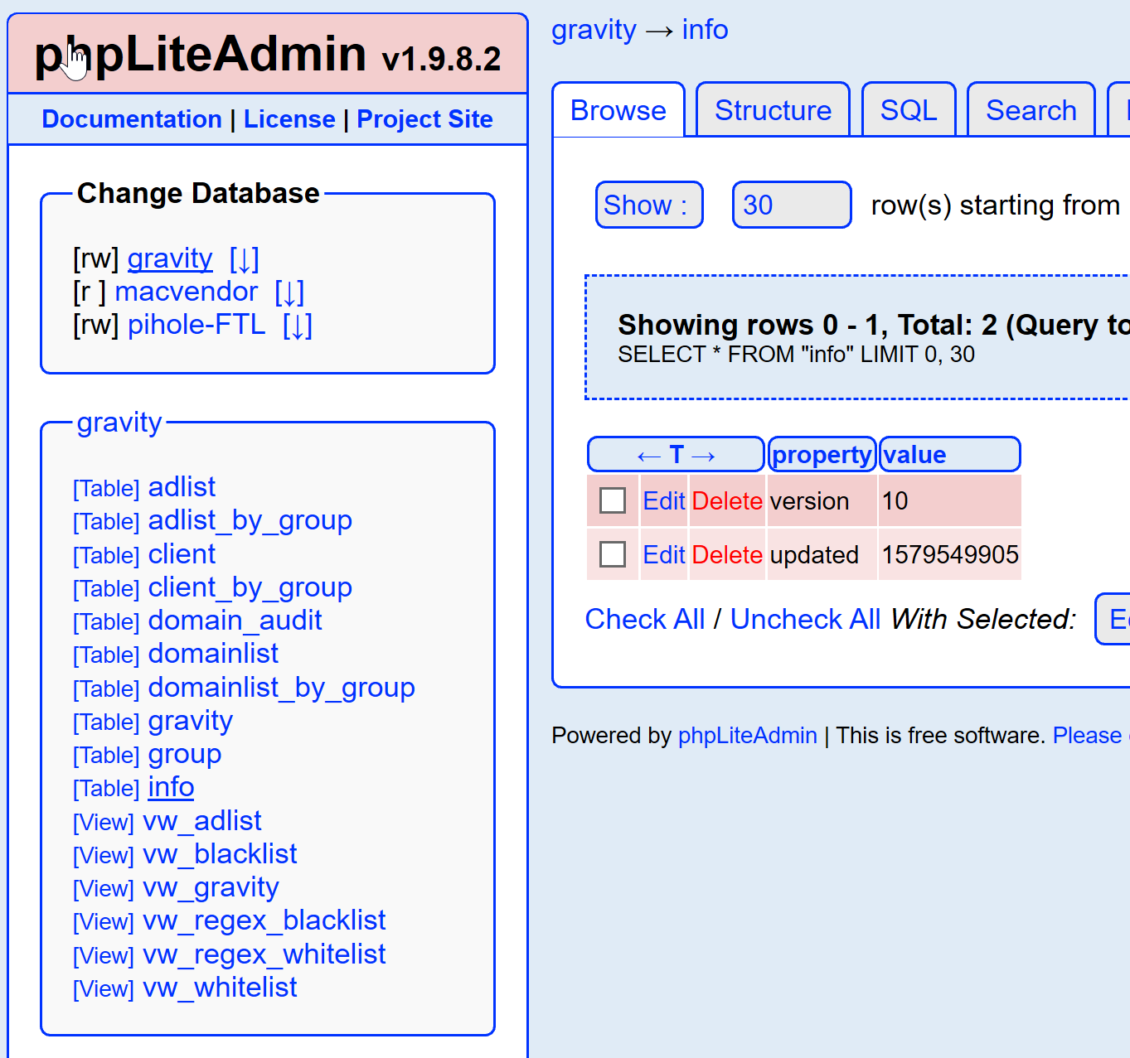Download the gravity database via its arrow icon

pyautogui.click(x=244, y=259)
